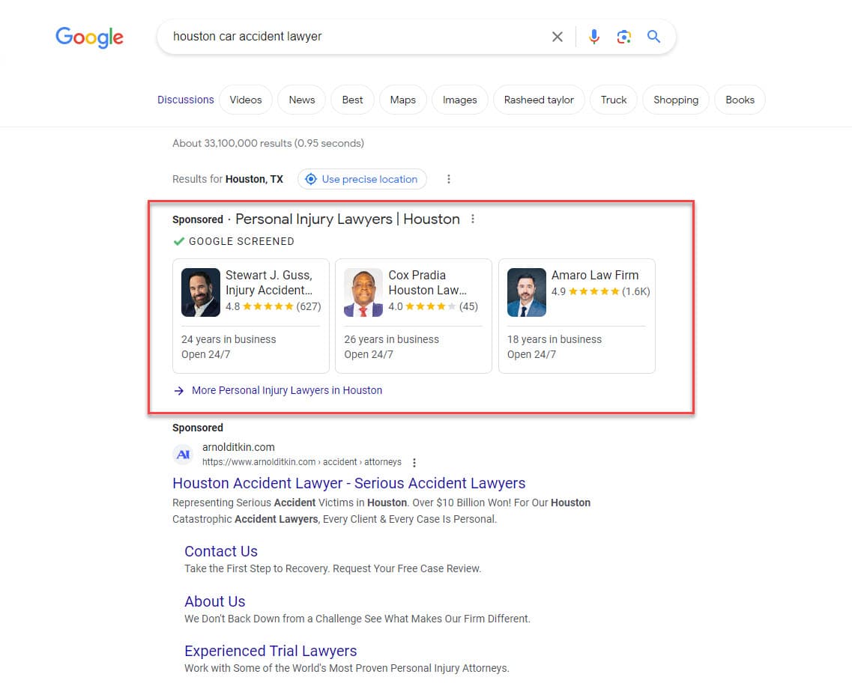Click inside the search query field
Image resolution: width=852 pixels, height=698 pixels.
[352, 37]
